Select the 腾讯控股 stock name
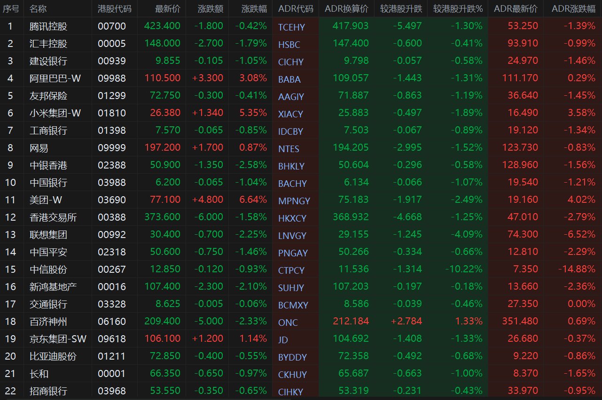This screenshot has width=602, height=400. [x=48, y=26]
